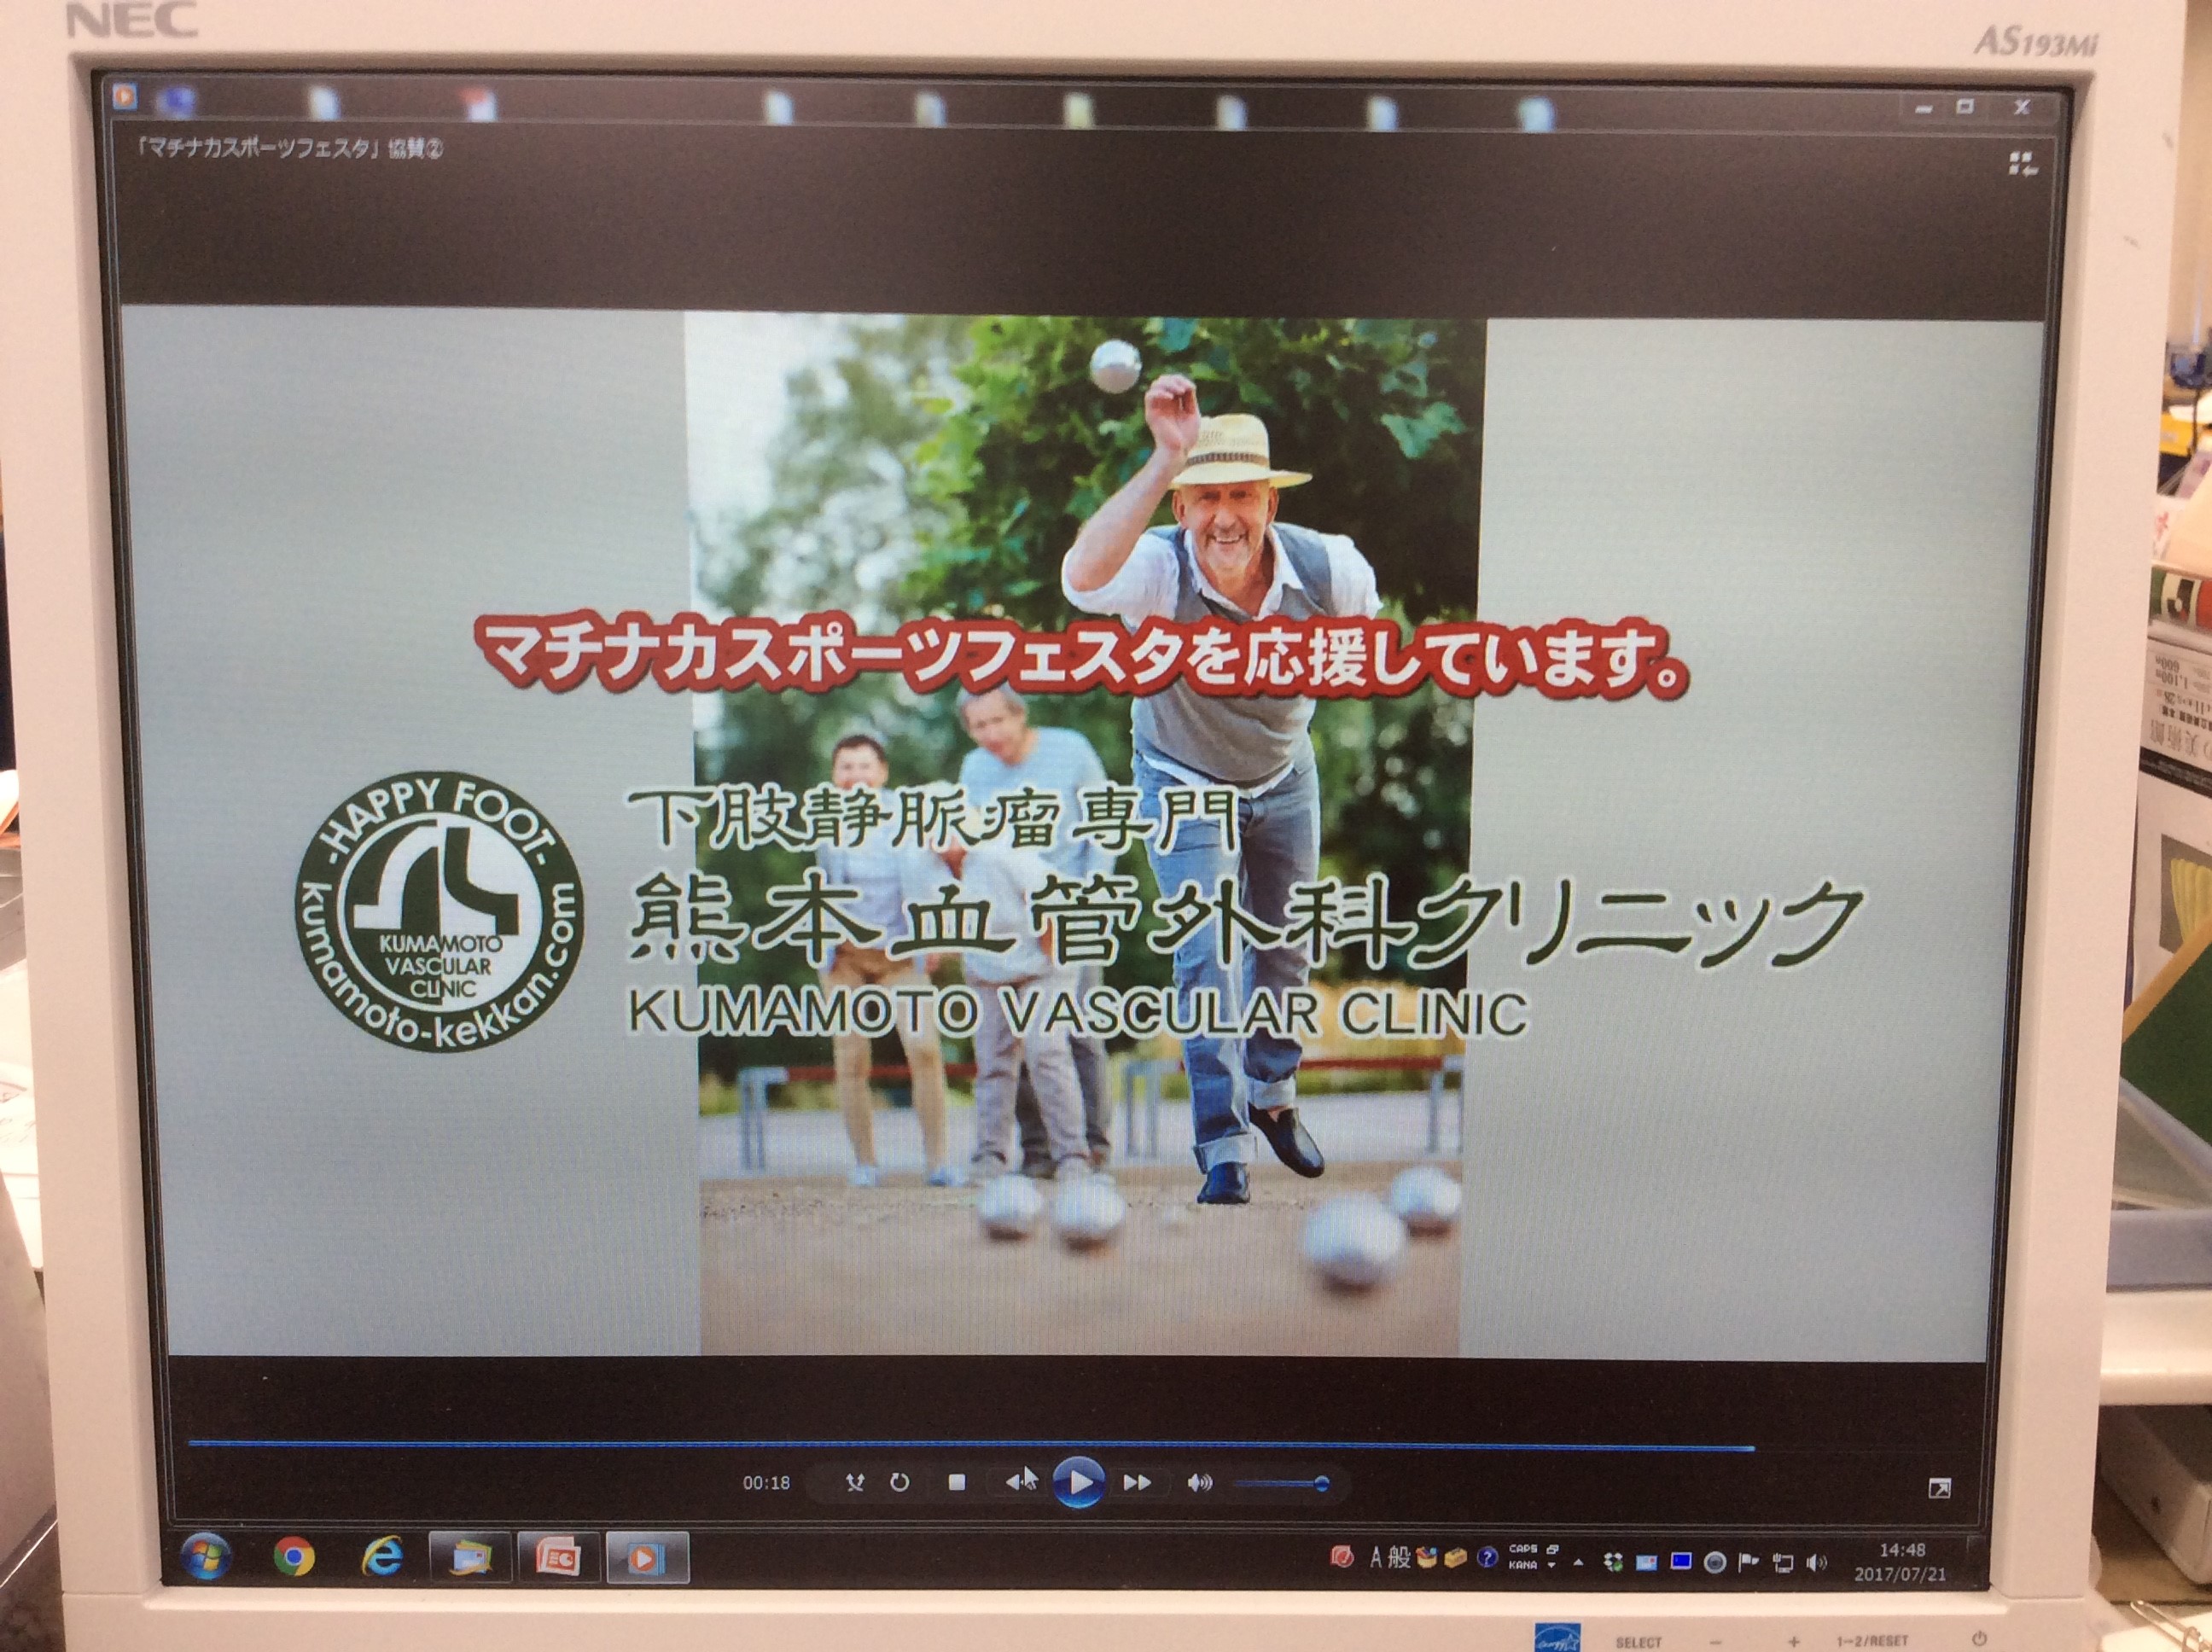Click the Dropbox tray icon
The height and width of the screenshot is (1652, 2212).
click(1612, 1562)
